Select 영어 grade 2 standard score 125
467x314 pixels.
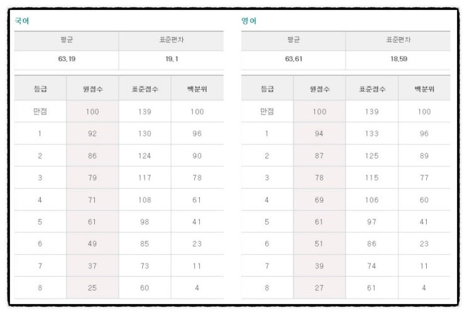[x=372, y=156]
